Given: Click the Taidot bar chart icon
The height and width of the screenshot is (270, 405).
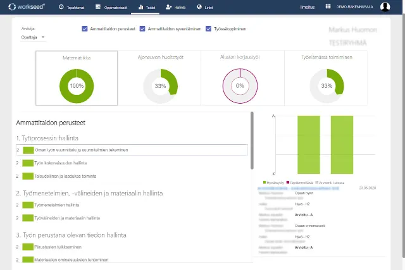Looking at the screenshot, I should pyautogui.click(x=140, y=7).
